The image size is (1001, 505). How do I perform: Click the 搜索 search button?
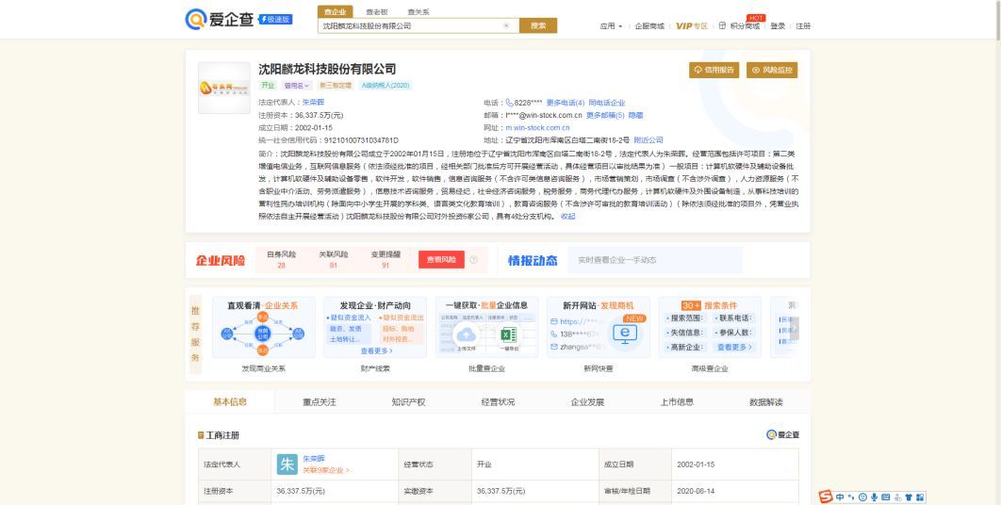[538, 25]
